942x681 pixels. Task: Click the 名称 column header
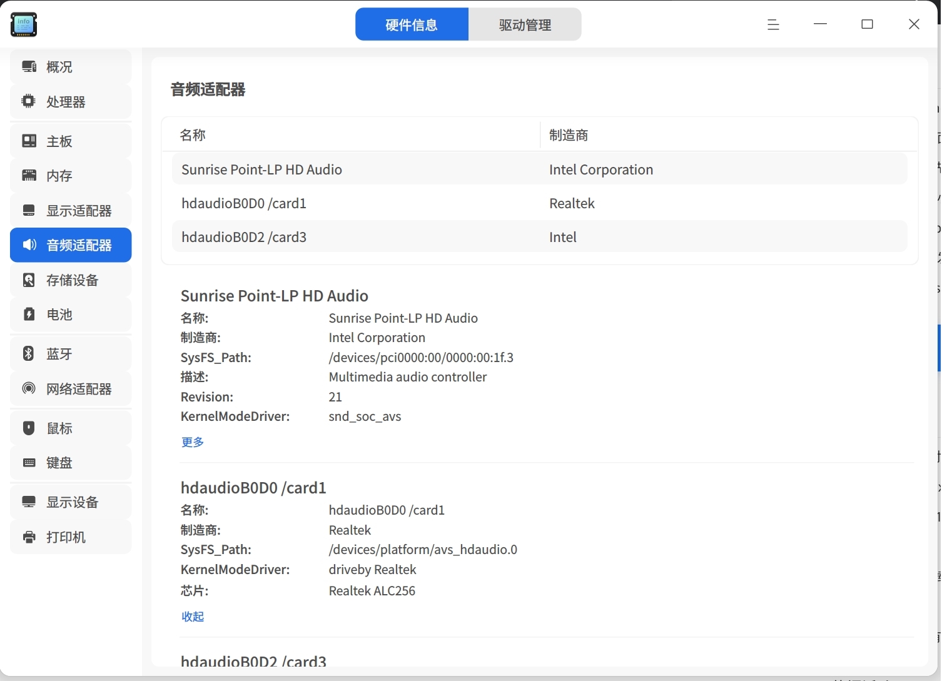coord(193,135)
